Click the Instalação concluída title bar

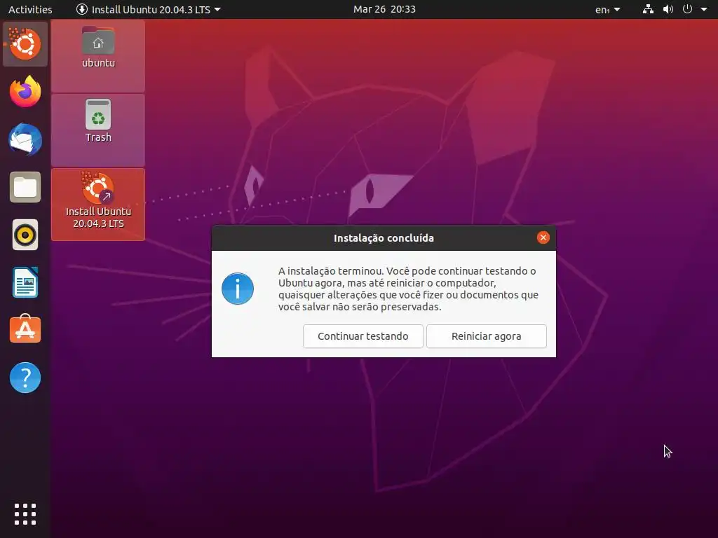coord(384,238)
